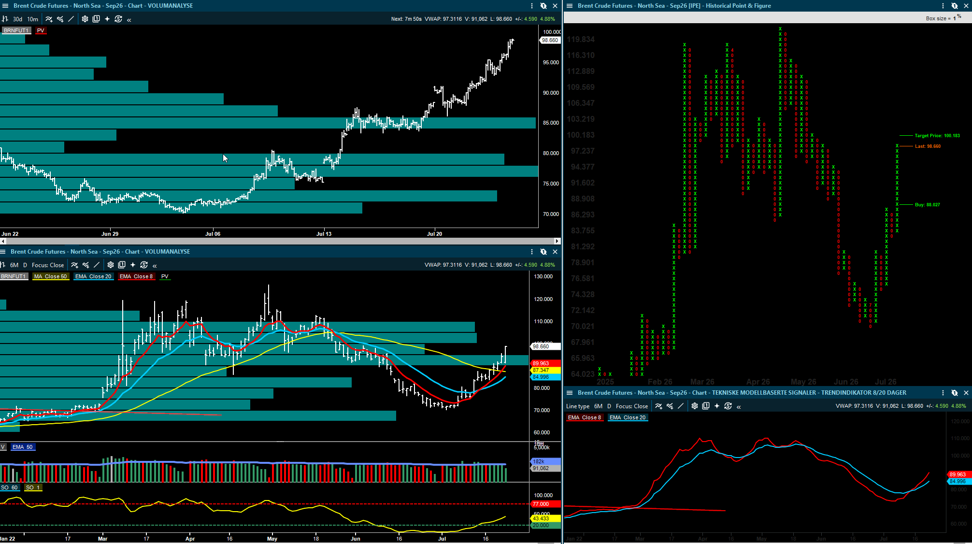The height and width of the screenshot is (544, 972).
Task: Open Focus: Close selector in Trendindikator chart
Action: [632, 406]
